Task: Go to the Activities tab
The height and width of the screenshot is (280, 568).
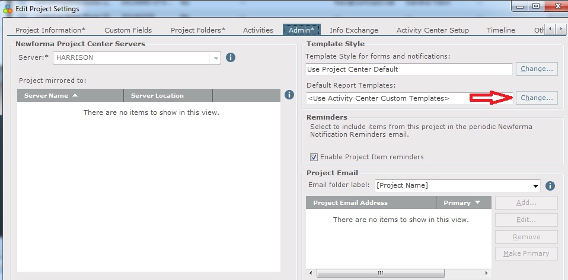Action: click(x=259, y=30)
